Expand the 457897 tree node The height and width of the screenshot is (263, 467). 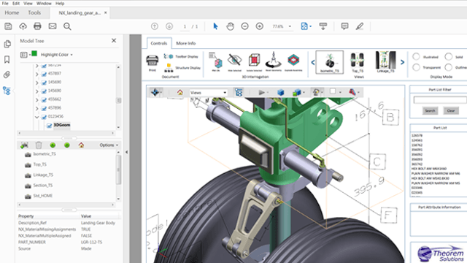(x=37, y=74)
